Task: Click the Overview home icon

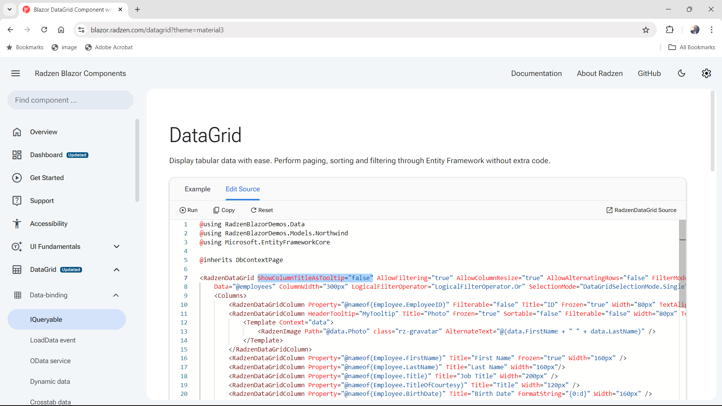Action: pos(17,132)
